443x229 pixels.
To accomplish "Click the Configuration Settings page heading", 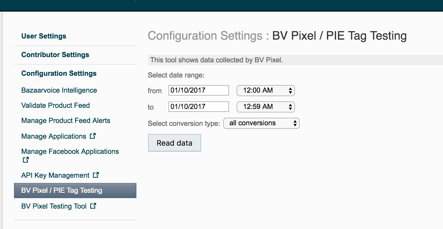I will coord(277,36).
